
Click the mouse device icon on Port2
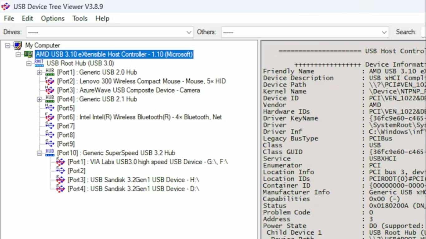click(x=50, y=81)
